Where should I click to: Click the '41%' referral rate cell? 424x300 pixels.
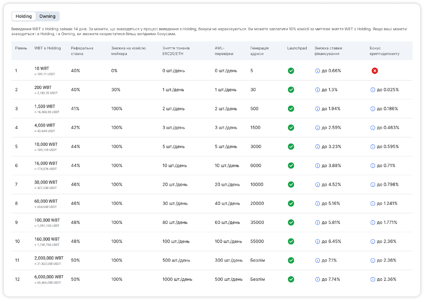coord(75,109)
